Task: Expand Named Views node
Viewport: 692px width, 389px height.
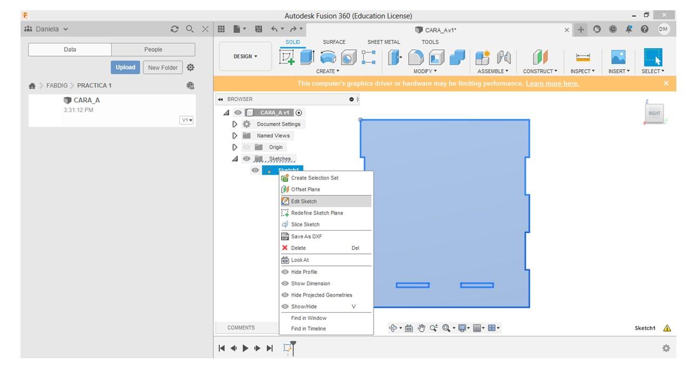Action: coord(235,136)
